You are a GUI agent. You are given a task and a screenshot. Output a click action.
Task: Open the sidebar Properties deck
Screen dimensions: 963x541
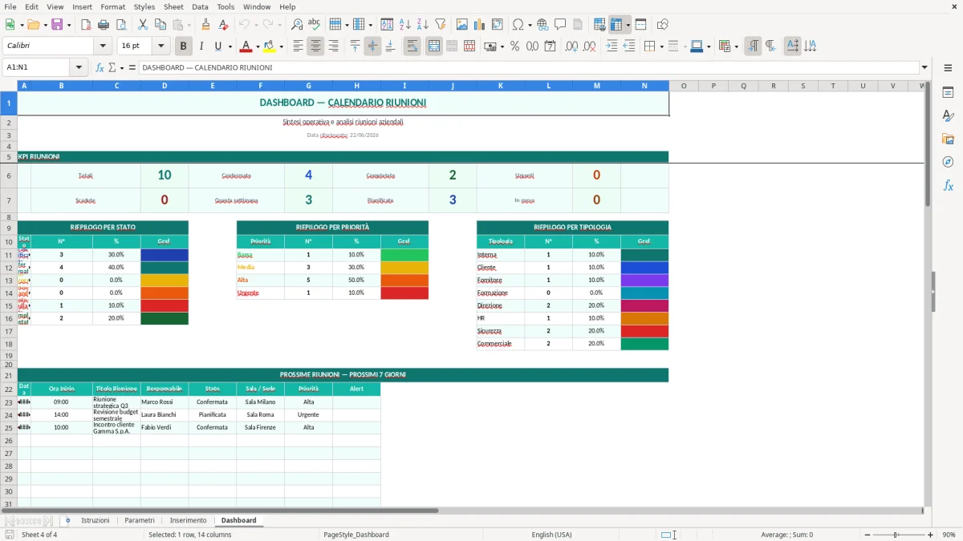[948, 93]
